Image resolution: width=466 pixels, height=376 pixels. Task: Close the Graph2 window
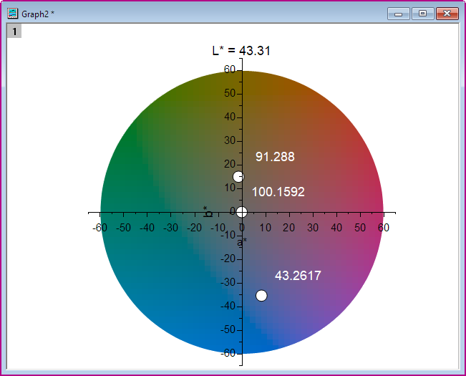pos(447,14)
